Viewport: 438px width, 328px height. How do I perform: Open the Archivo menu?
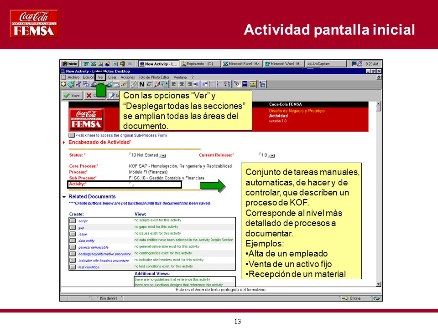(x=73, y=77)
